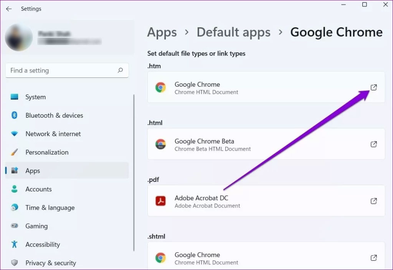Screen dimensions: 393x270
Task: Change default app for .shtml
Action: [x=266, y=256]
